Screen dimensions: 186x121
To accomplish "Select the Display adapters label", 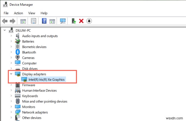I will tap(34, 74).
